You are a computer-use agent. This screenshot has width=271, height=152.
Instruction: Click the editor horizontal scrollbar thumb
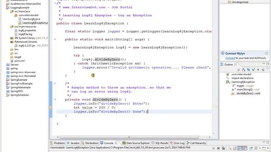tap(129, 137)
